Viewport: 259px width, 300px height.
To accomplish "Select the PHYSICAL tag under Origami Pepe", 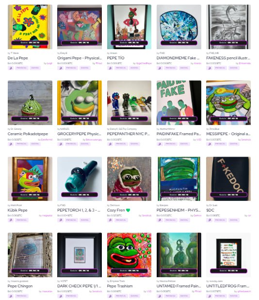I will (71, 68).
